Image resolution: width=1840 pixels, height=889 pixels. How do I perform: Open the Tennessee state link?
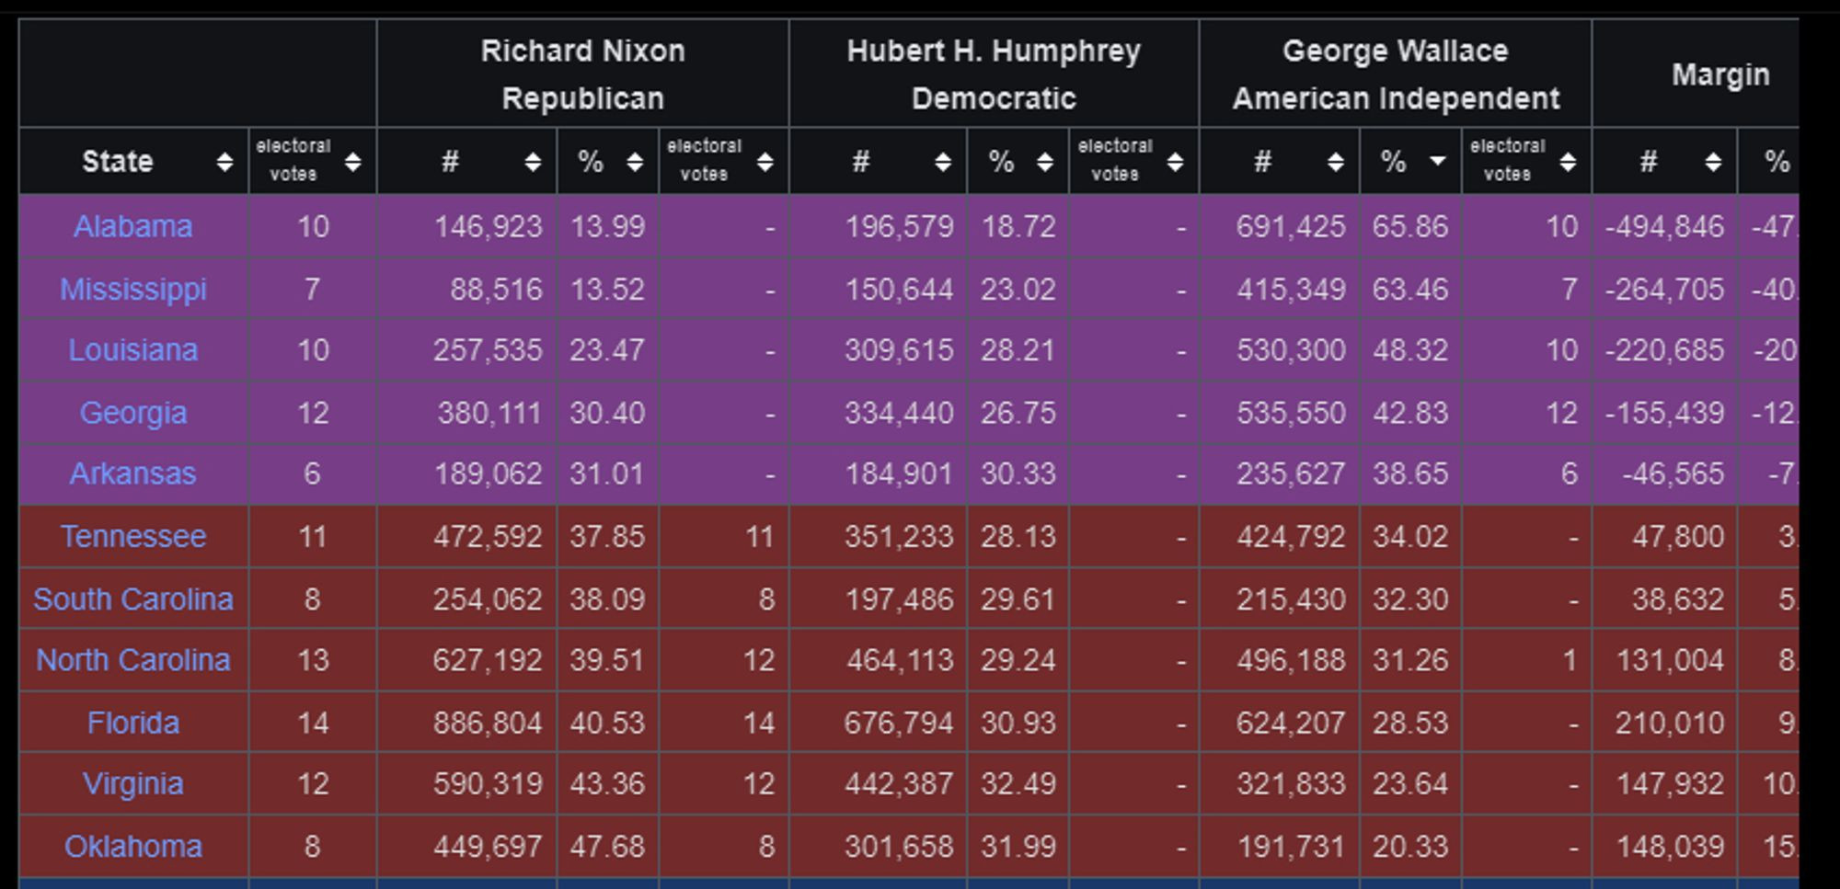(133, 536)
